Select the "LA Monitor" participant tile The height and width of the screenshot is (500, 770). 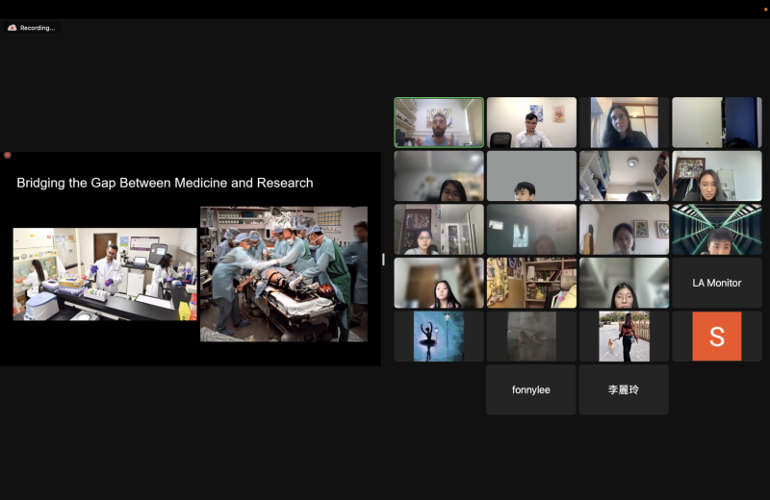tap(717, 283)
